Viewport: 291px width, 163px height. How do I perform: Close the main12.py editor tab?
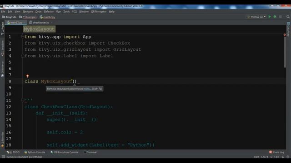pyautogui.click(x=25, y=23)
